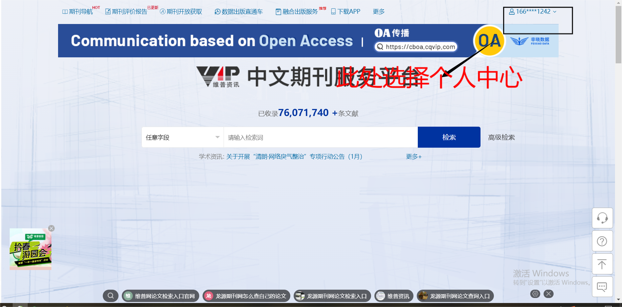
Task: Click the 76,071,740 article count text
Action: (x=303, y=113)
